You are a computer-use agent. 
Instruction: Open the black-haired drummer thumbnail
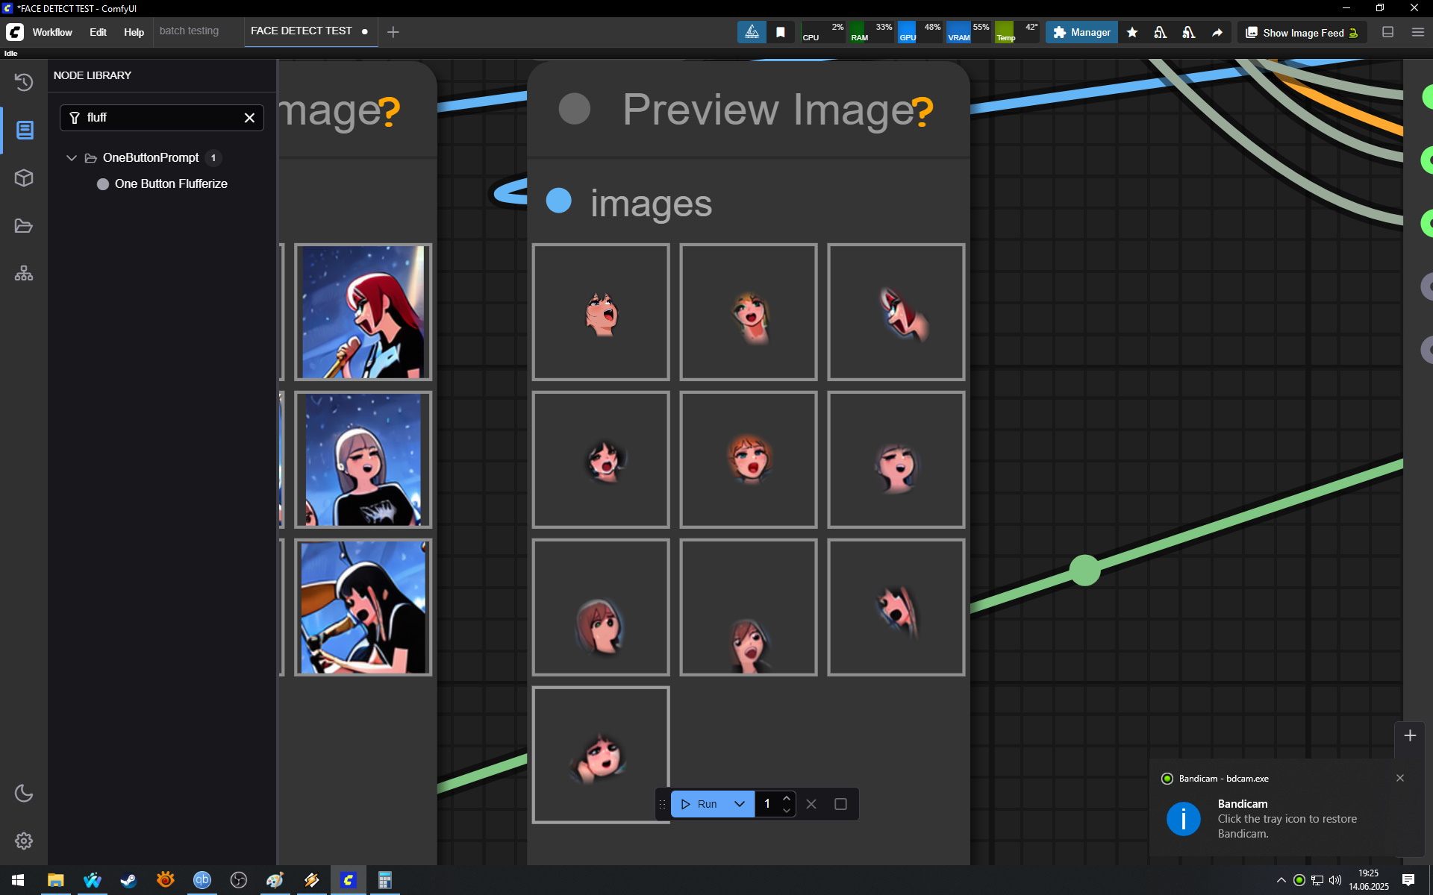point(363,607)
